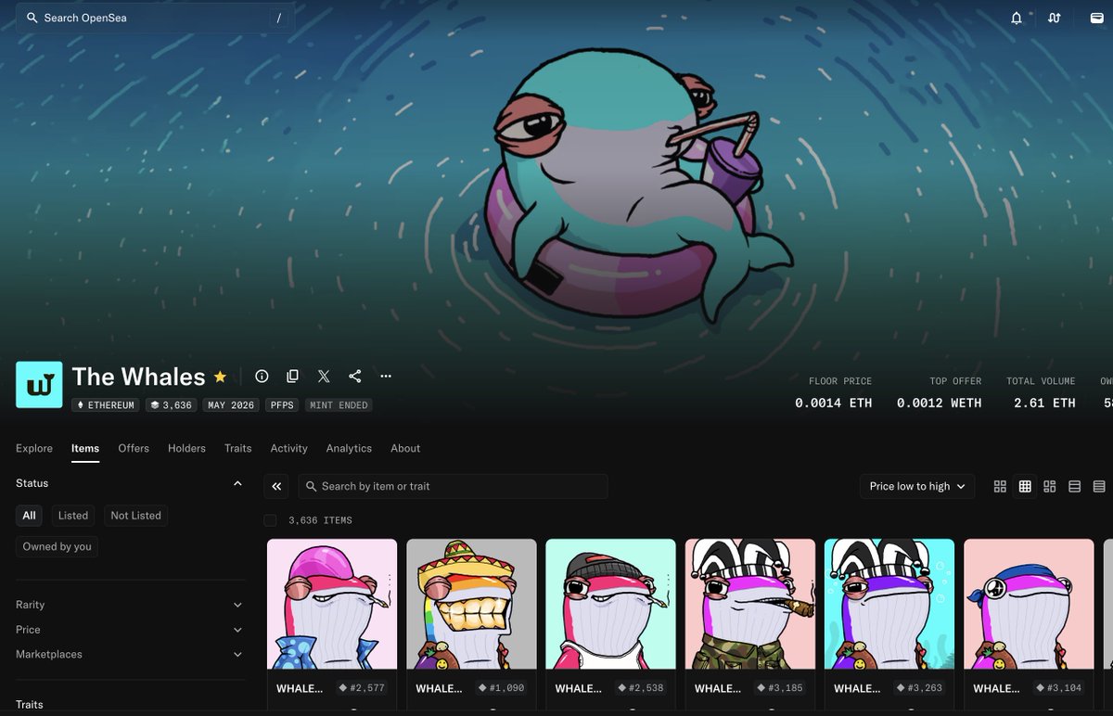Click ETHEREUM chain badge
Viewport: 1113px width, 716px height.
[106, 405]
